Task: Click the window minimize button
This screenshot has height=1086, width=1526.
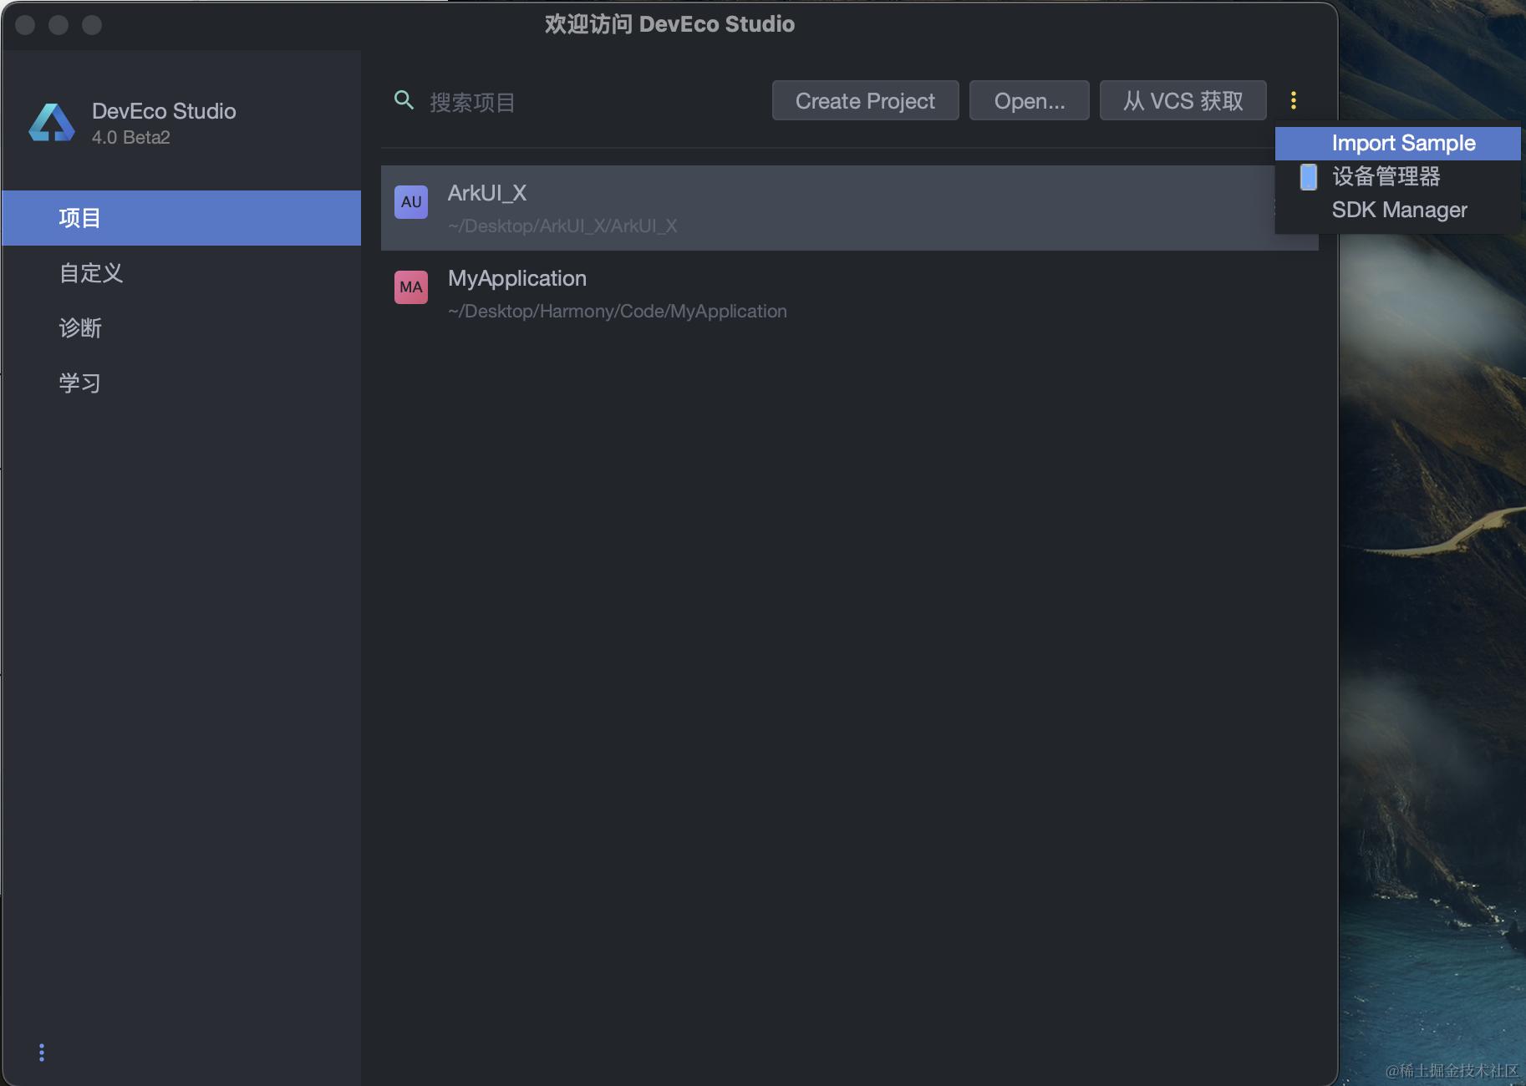Action: (x=58, y=25)
